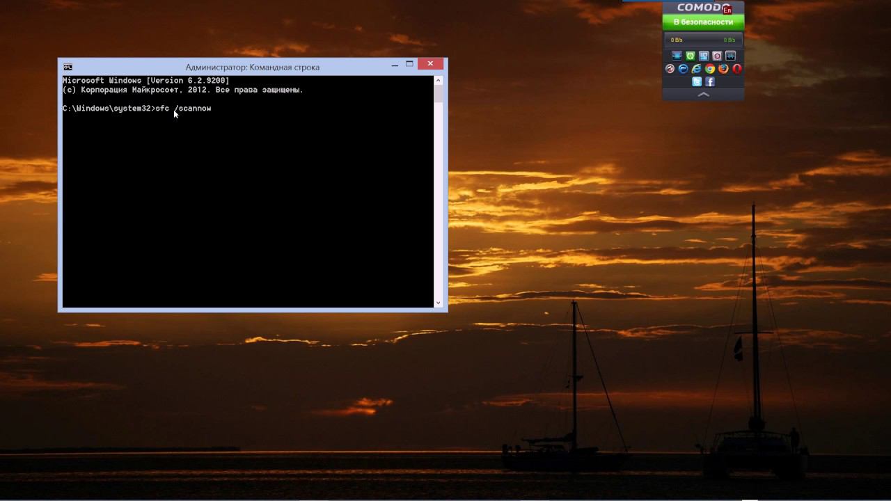Open the Command Prompt system menu icon

click(x=68, y=67)
